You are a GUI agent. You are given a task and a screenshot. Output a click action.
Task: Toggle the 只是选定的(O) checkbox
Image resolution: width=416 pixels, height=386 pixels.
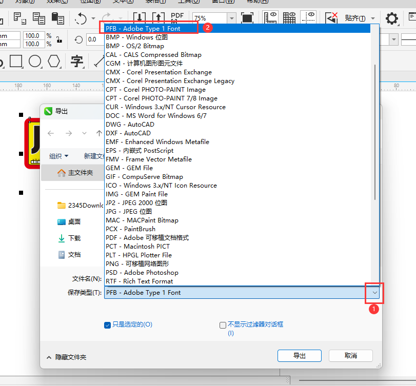pos(107,325)
